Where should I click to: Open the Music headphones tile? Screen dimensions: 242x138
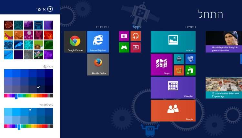(136, 36)
